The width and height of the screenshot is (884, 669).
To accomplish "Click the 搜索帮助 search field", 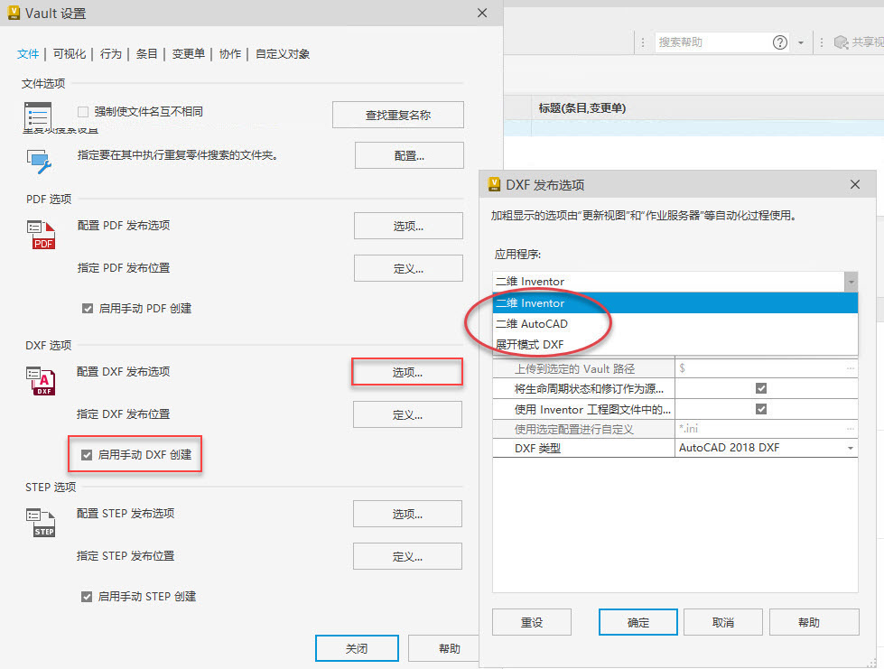I will point(712,42).
